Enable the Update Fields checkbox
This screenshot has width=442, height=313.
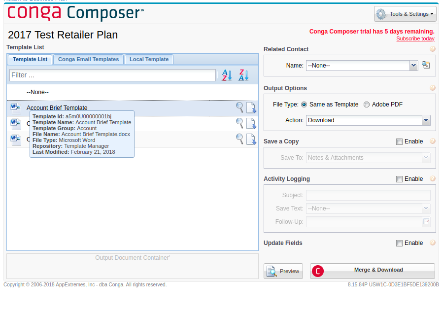tap(399, 243)
